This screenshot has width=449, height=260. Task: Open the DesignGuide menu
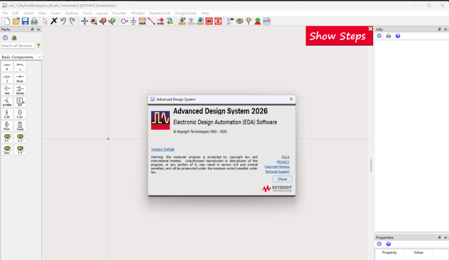point(186,13)
